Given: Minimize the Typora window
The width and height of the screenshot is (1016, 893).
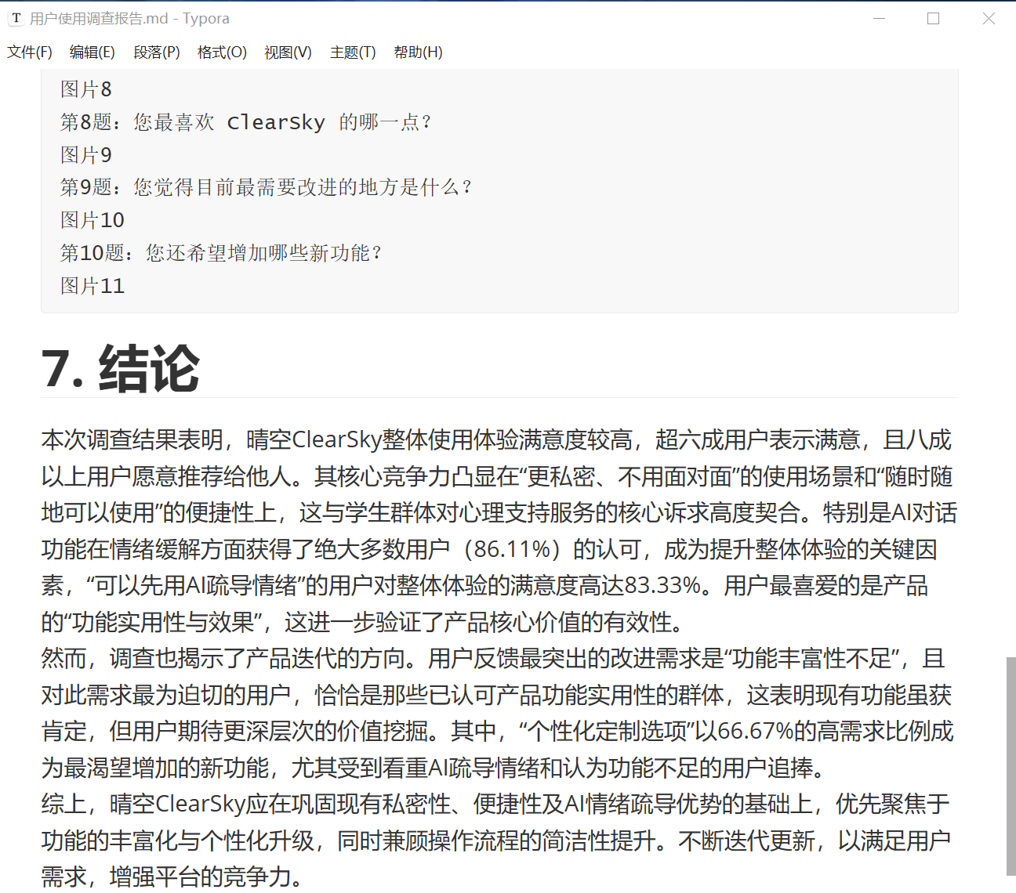Looking at the screenshot, I should (x=880, y=18).
